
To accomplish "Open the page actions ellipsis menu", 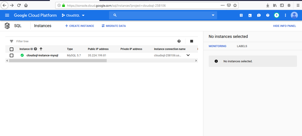I will tap(222, 5).
